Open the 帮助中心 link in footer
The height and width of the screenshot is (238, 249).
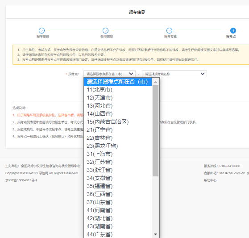click(x=210, y=180)
